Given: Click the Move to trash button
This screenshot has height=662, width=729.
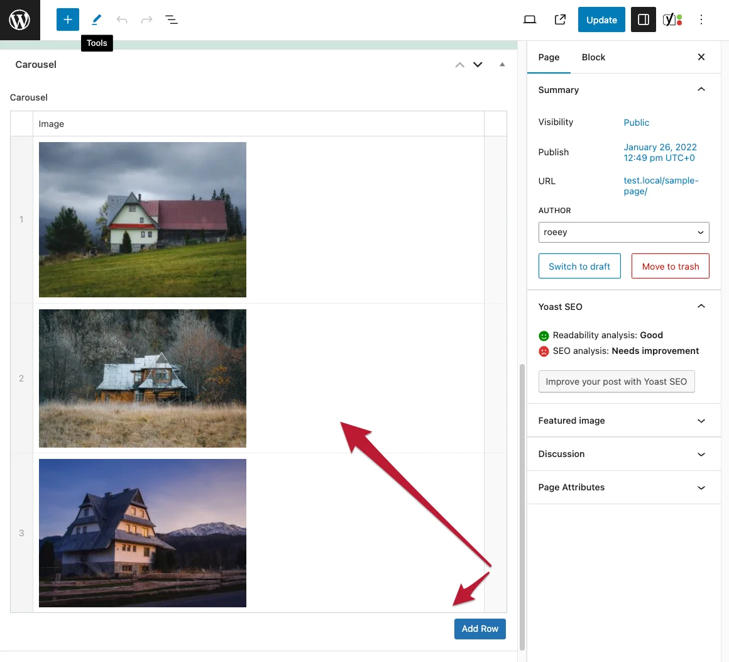Looking at the screenshot, I should point(670,266).
